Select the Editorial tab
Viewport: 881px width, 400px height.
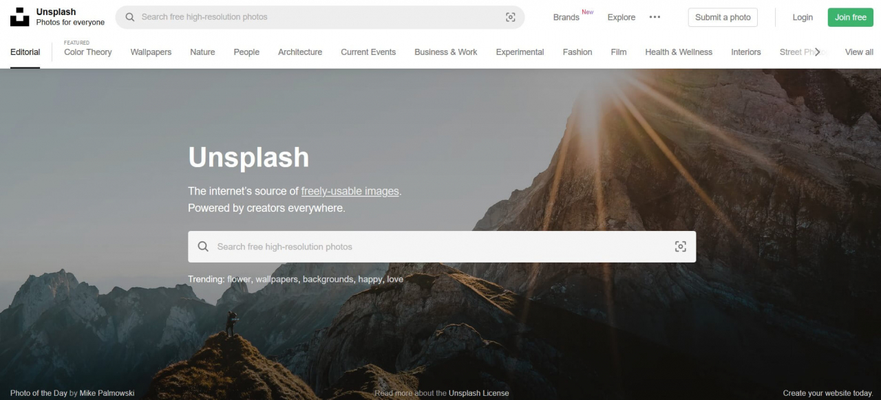point(25,52)
